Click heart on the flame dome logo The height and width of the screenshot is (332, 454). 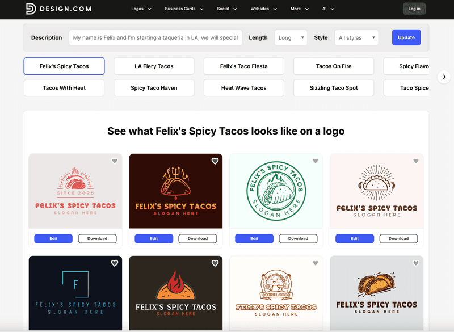pos(215,263)
